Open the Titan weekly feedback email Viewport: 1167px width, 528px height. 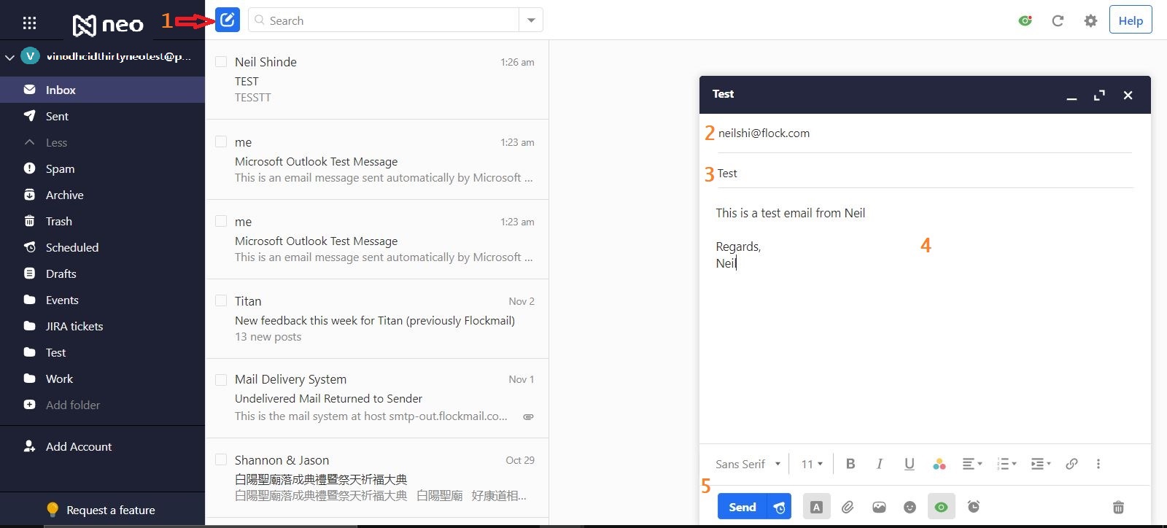tap(377, 319)
